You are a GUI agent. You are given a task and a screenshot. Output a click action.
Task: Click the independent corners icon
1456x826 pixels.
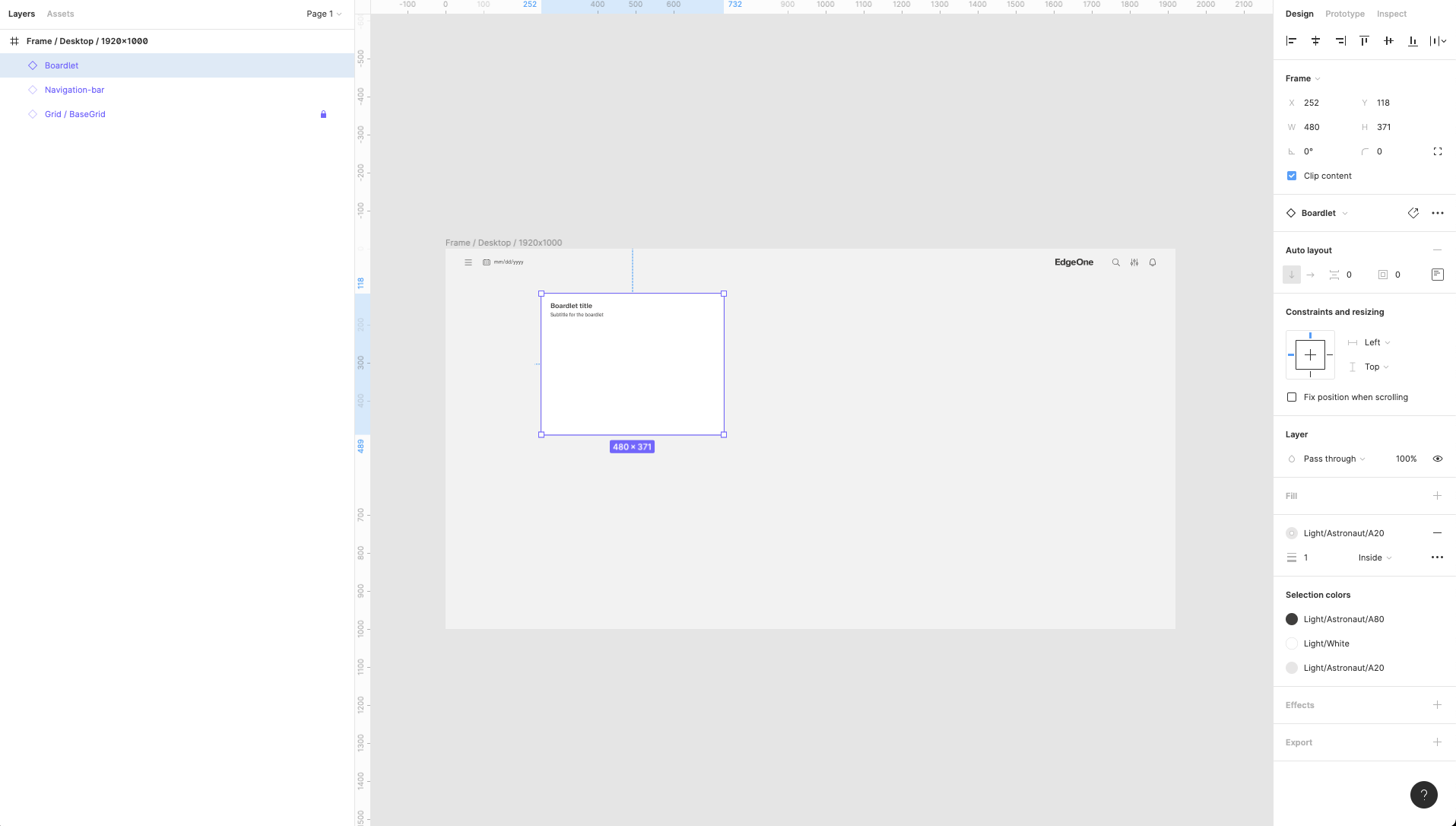coord(1437,151)
